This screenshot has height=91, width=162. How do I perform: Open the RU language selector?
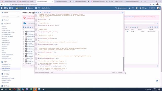[x=133, y=8]
